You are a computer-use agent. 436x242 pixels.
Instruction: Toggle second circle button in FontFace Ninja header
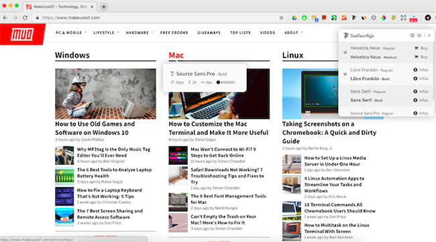(x=419, y=36)
